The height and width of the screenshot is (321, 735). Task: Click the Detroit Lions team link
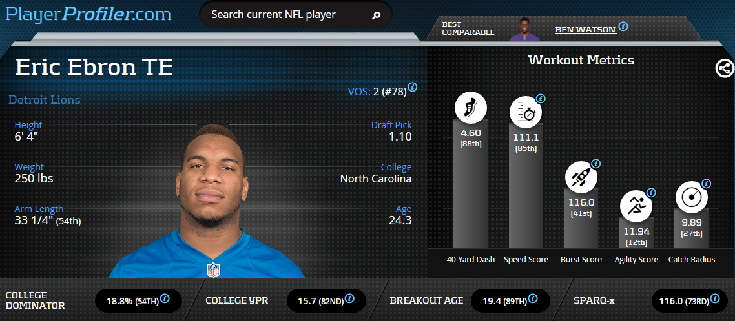pyautogui.click(x=45, y=100)
